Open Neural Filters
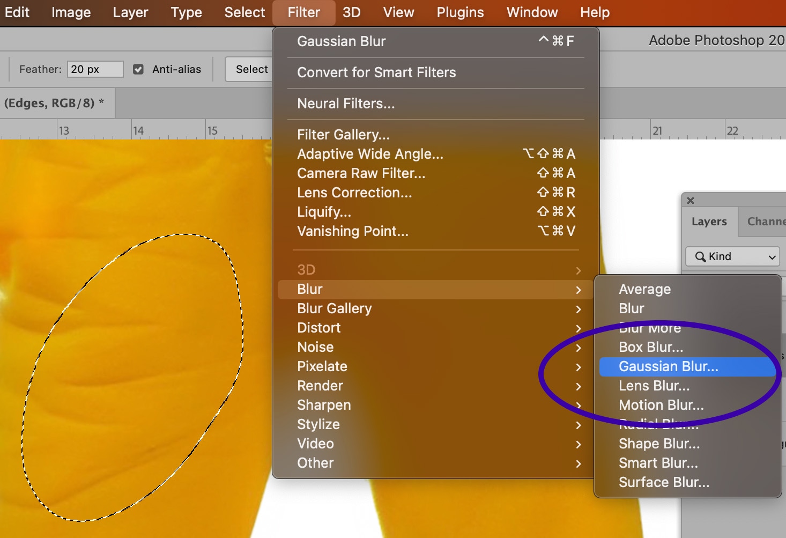The width and height of the screenshot is (786, 538). coord(346,104)
